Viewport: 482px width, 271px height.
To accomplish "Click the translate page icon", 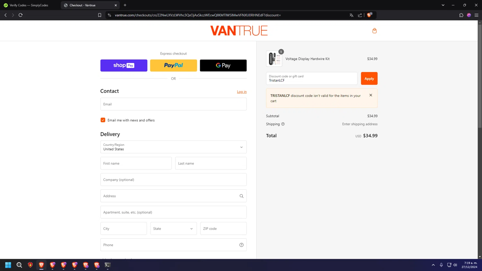I will 351,15.
